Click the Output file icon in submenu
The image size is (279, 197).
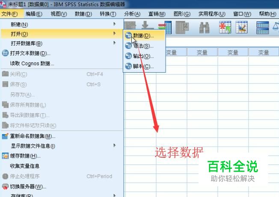(x=128, y=56)
